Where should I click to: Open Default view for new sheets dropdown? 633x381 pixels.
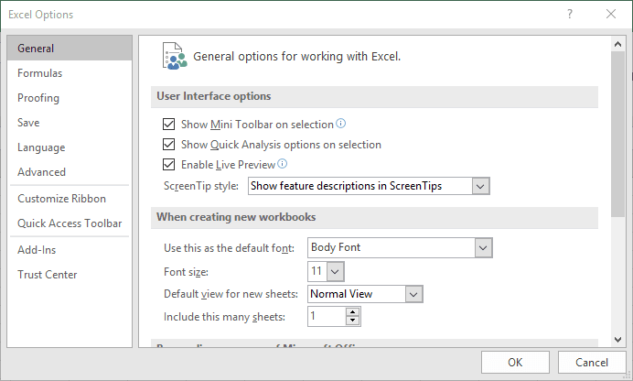(x=413, y=294)
